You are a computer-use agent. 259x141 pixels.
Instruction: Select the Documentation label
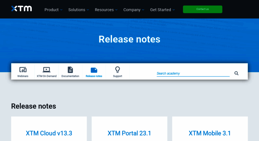[x=70, y=76]
